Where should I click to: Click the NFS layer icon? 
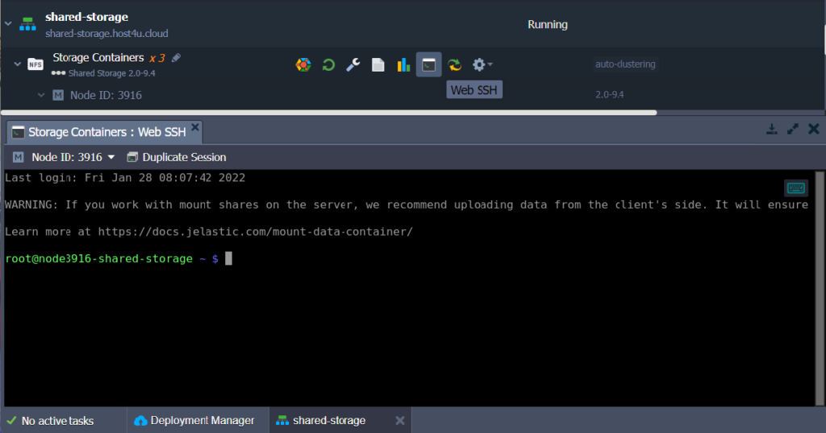tap(35, 64)
